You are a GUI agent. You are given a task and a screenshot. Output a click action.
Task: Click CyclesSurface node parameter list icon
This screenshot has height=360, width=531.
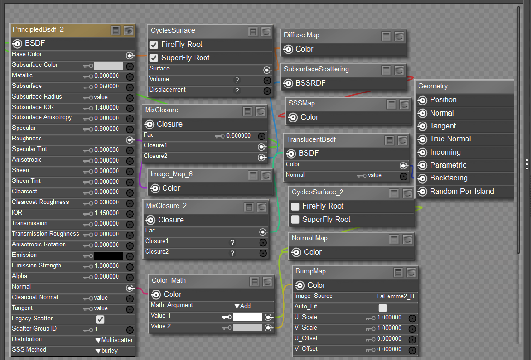pyautogui.click(x=253, y=32)
